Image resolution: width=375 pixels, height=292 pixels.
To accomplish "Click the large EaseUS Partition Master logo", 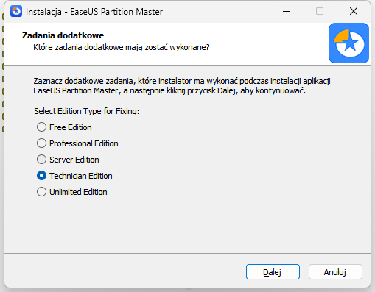I will tap(348, 43).
